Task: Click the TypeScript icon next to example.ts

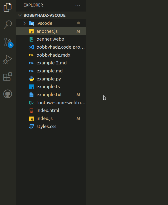Action: point(31,86)
